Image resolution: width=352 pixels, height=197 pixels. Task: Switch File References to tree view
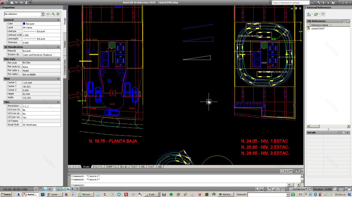tap(348, 21)
